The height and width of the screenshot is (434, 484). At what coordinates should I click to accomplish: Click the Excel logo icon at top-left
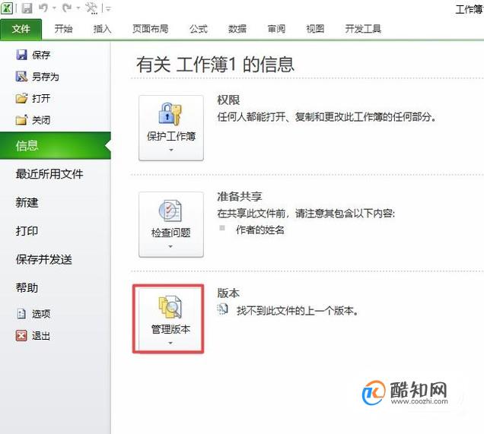click(x=7, y=8)
